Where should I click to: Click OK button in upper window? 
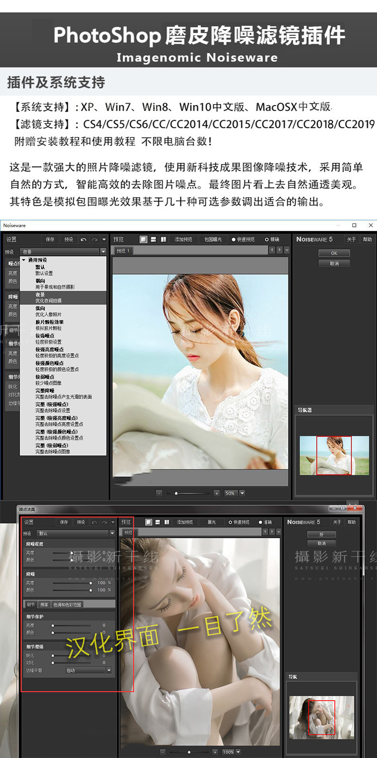(x=334, y=253)
